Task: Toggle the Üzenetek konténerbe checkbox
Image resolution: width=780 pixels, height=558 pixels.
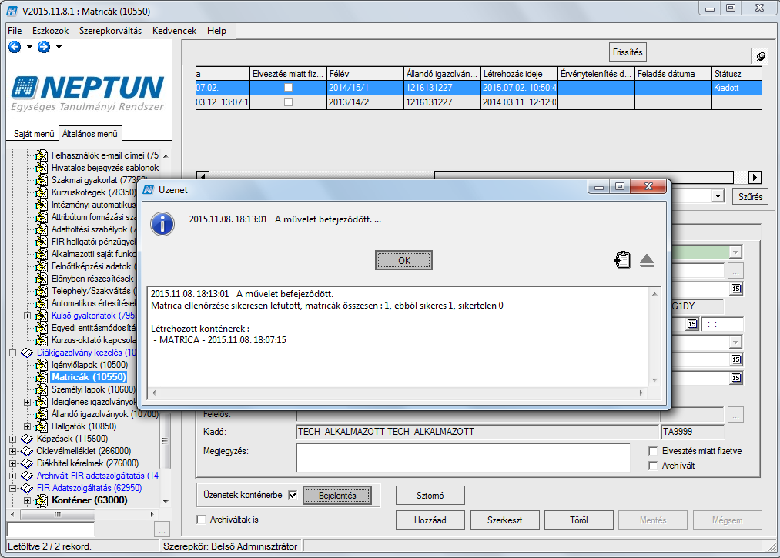Action: point(293,495)
